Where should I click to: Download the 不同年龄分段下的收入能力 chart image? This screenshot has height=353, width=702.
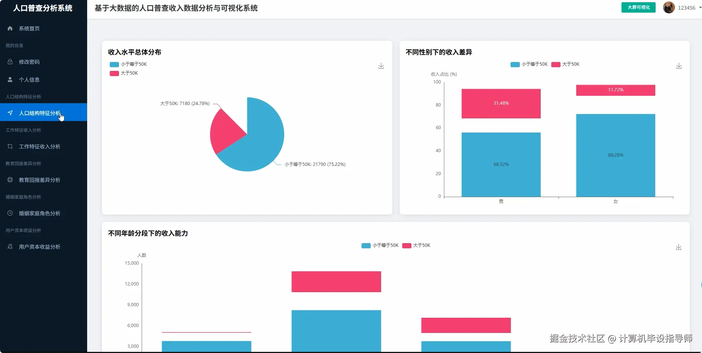tap(678, 247)
